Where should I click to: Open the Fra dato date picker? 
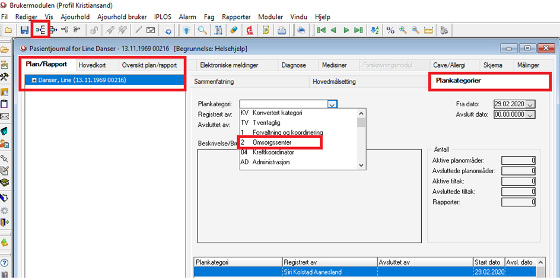530,104
